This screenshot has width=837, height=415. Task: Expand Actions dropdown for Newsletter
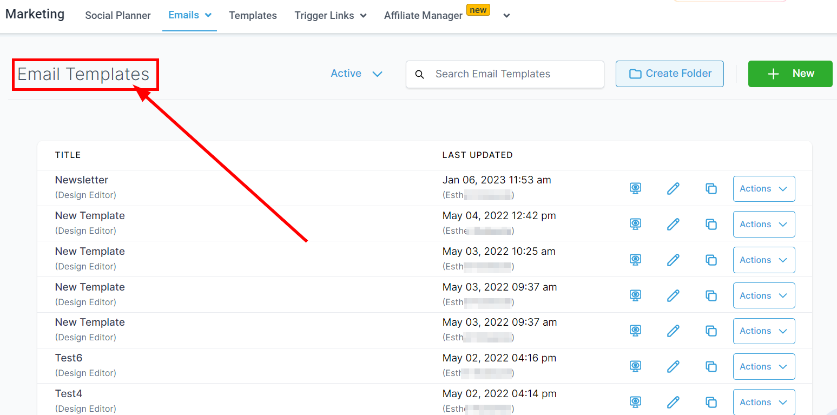(763, 189)
